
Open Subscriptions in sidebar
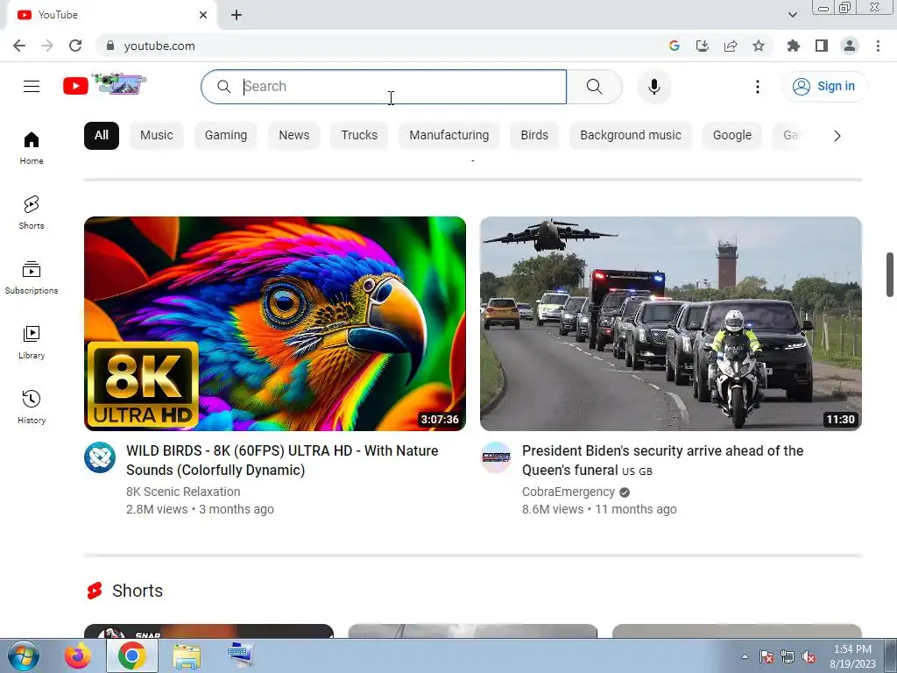coord(32,278)
